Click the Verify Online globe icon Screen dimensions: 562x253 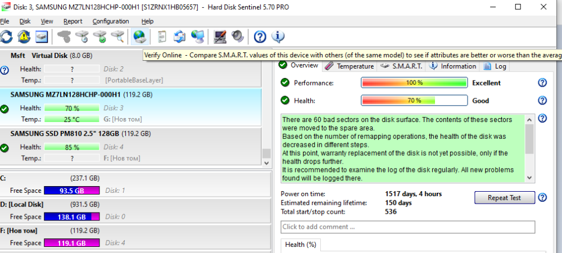tap(138, 37)
